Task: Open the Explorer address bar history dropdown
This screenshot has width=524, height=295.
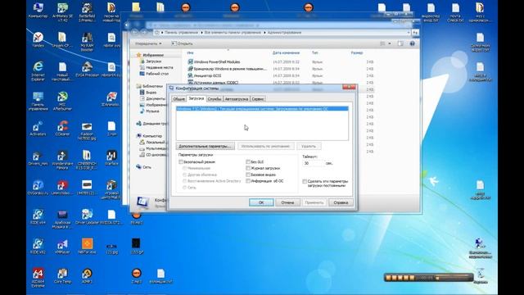Action: pyautogui.click(x=409, y=33)
